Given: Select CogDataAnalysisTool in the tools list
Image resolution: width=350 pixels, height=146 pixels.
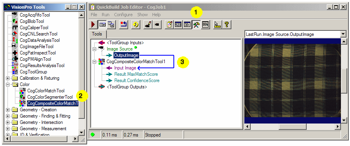Looking at the screenshot, I should pyautogui.click(x=40, y=40).
